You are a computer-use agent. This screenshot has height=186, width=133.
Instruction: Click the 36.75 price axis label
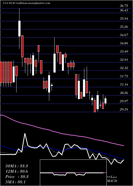[124, 6]
